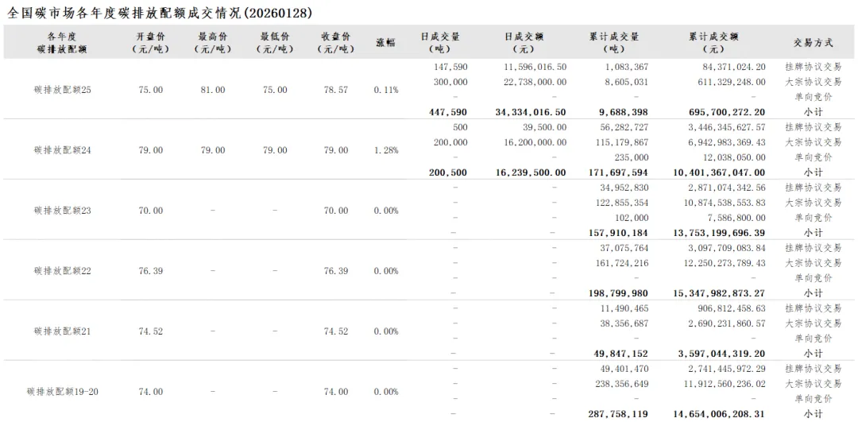This screenshot has height=422, width=858.
Task: Click the table title with date 20260128
Action: click(x=160, y=14)
